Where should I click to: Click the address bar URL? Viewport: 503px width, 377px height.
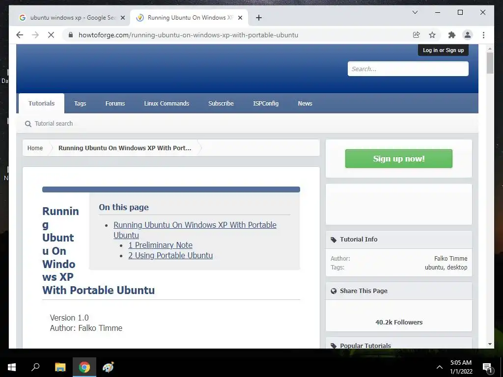pyautogui.click(x=188, y=35)
